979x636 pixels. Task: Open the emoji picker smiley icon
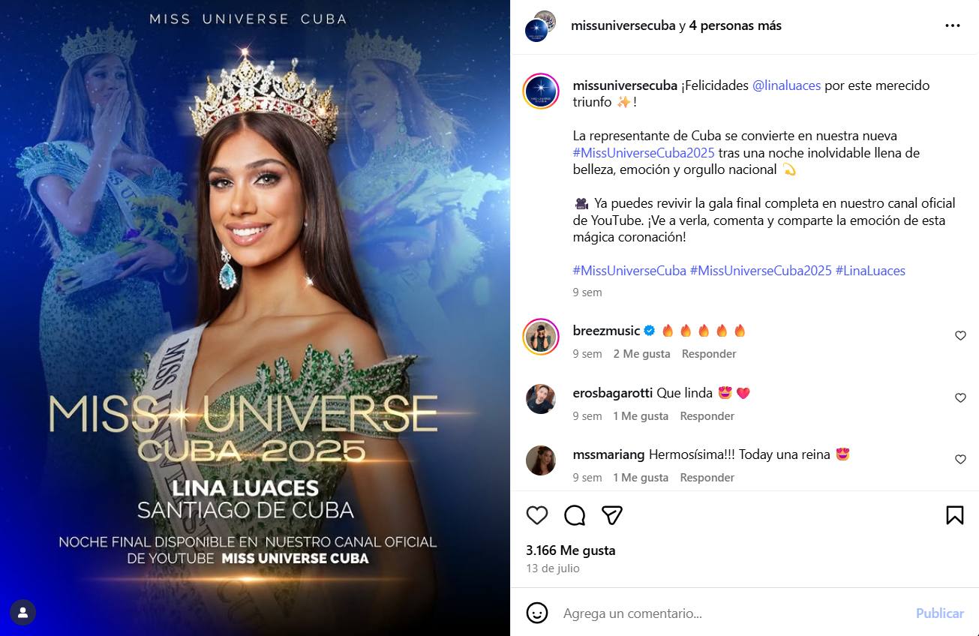537,613
